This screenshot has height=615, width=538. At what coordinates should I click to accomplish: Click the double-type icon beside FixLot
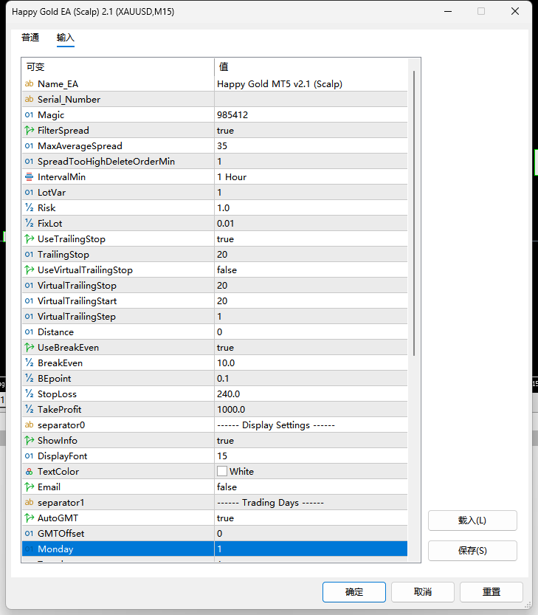point(29,223)
